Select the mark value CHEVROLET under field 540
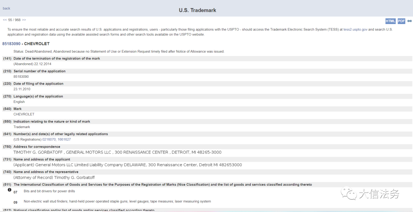413x212 pixels. (24, 114)
